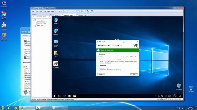Viewport: 197px width, 110px height.
Task: Select Windows 10 x64 in the library tree
Action: [42, 22]
